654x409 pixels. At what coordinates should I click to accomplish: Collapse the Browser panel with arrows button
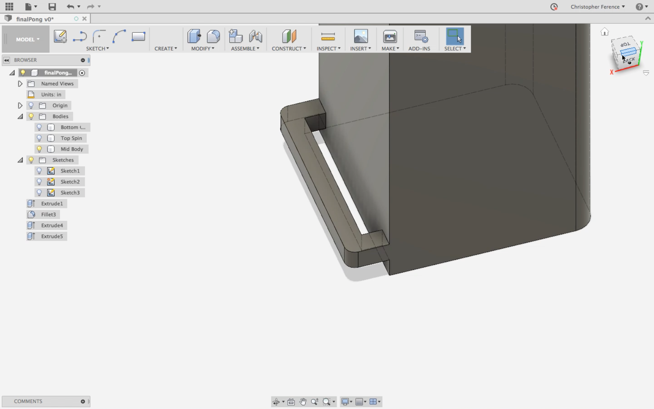click(6, 60)
